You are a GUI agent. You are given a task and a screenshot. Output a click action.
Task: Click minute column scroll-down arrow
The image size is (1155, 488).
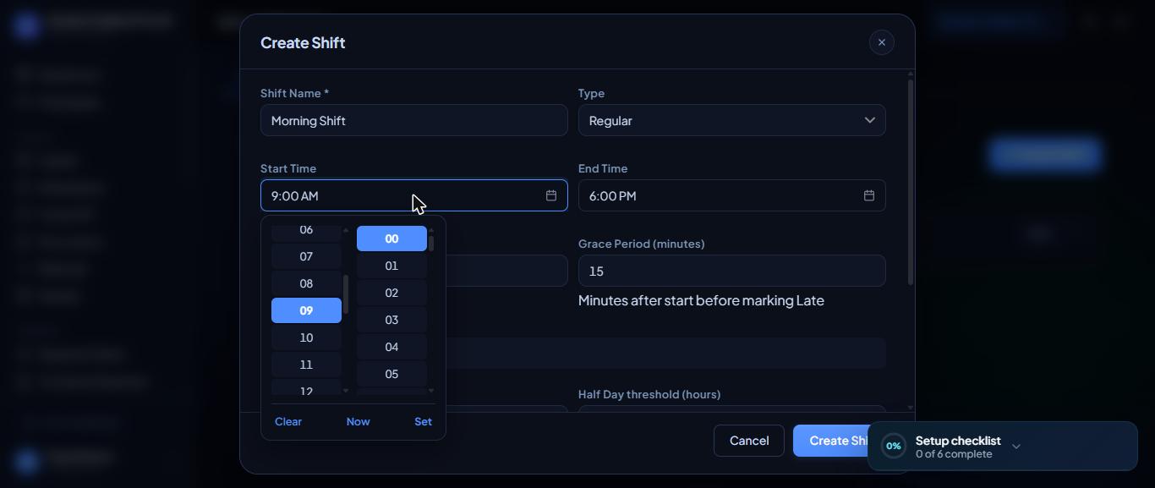click(x=431, y=391)
